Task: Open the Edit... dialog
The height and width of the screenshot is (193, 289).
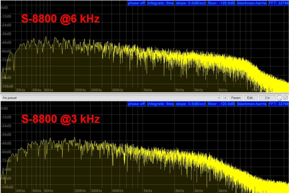Action: 251,97
